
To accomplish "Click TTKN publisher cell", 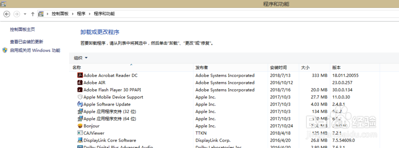I will (x=201, y=133).
